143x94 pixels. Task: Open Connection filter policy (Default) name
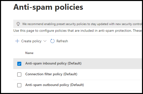click(x=51, y=74)
